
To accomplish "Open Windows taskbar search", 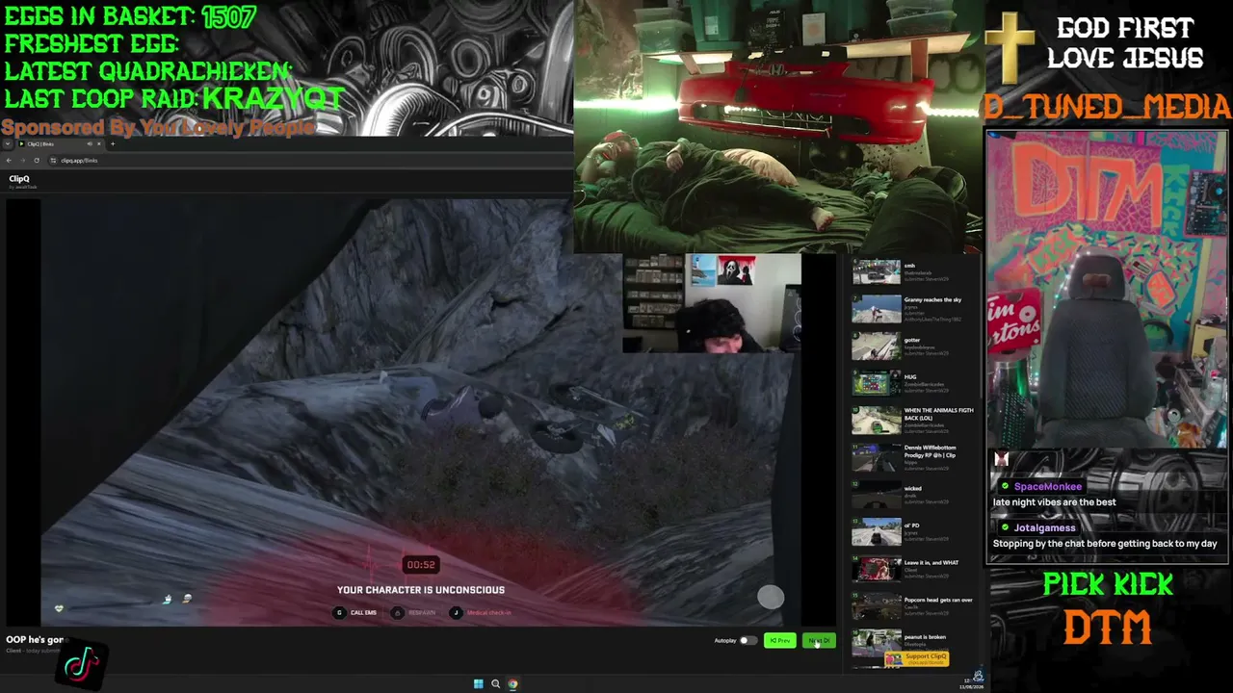I will coord(495,684).
